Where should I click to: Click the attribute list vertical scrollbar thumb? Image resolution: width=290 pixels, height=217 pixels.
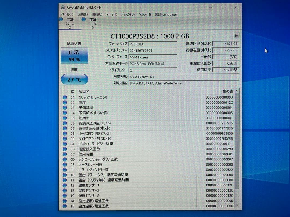click(x=237, y=141)
